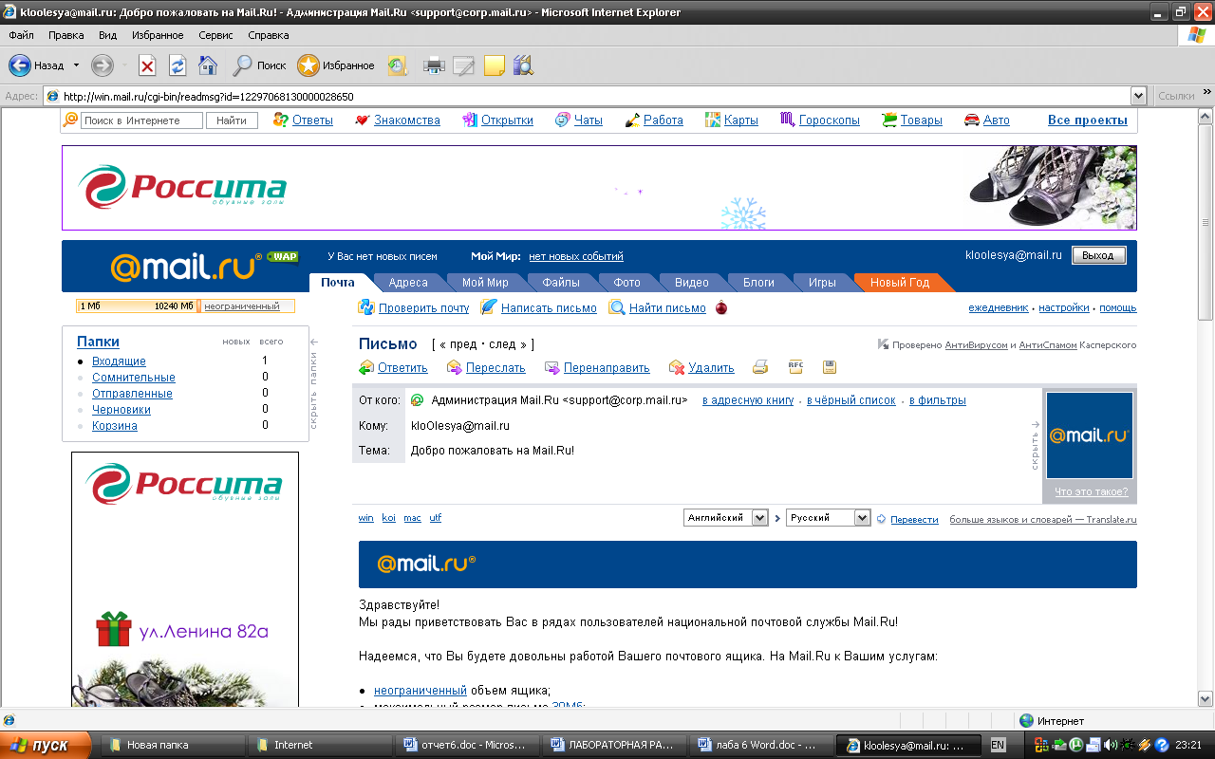The image size is (1215, 759).
Task: Click the Проверить почту refresh icon
Action: tap(366, 307)
